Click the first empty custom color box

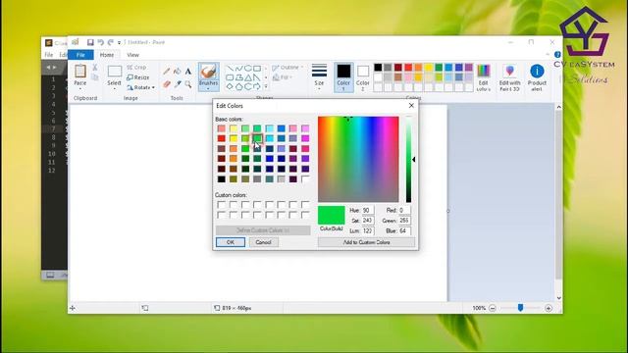click(x=221, y=205)
